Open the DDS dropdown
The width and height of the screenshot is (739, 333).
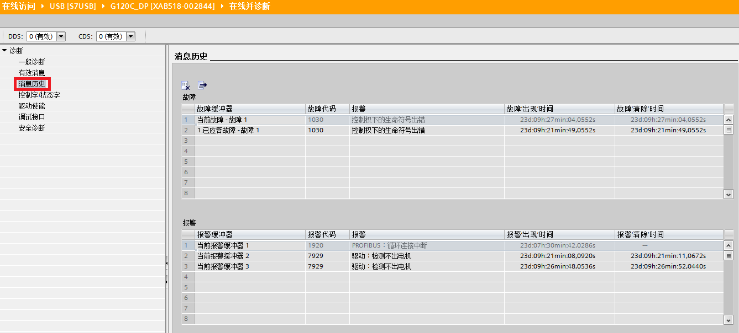click(61, 36)
